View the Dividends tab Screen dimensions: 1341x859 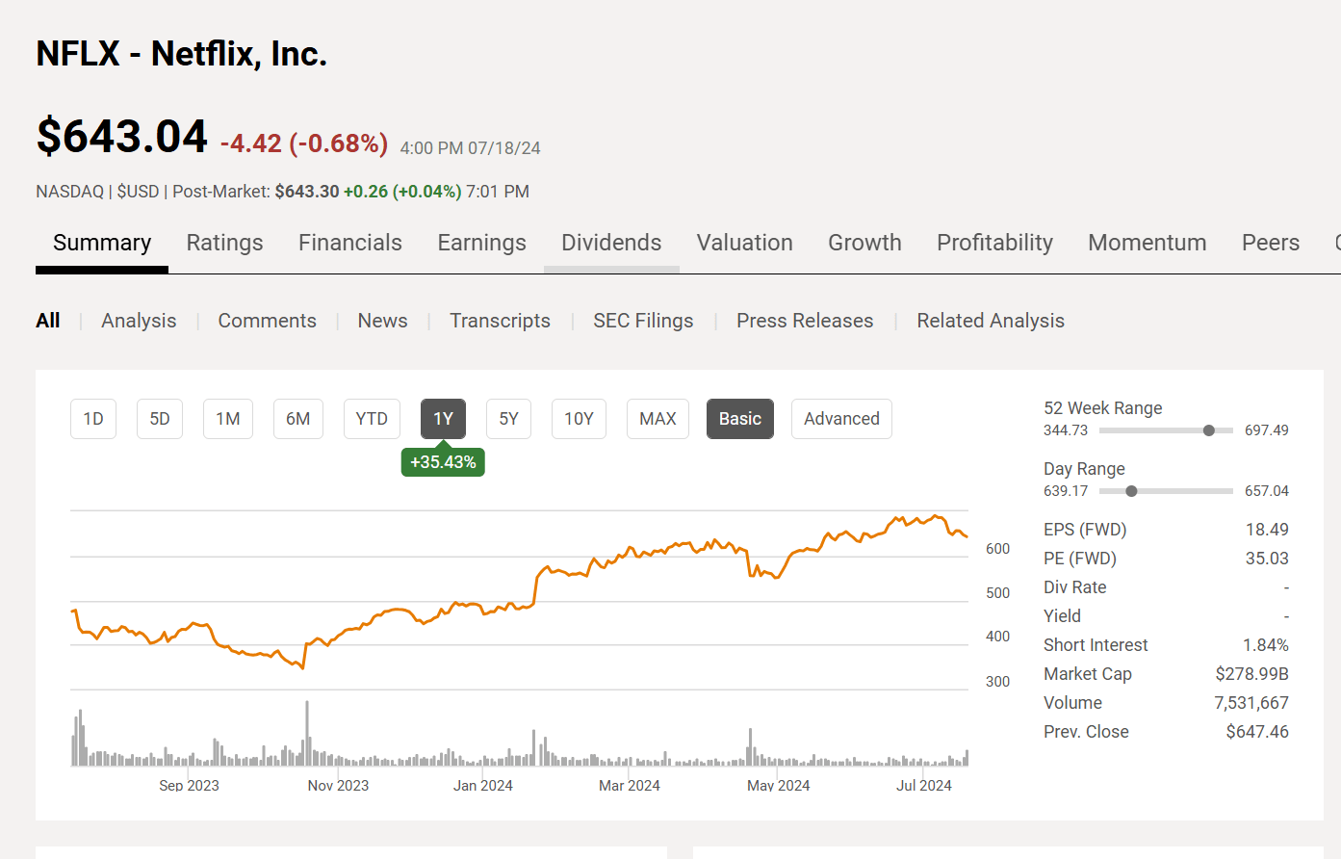611,243
